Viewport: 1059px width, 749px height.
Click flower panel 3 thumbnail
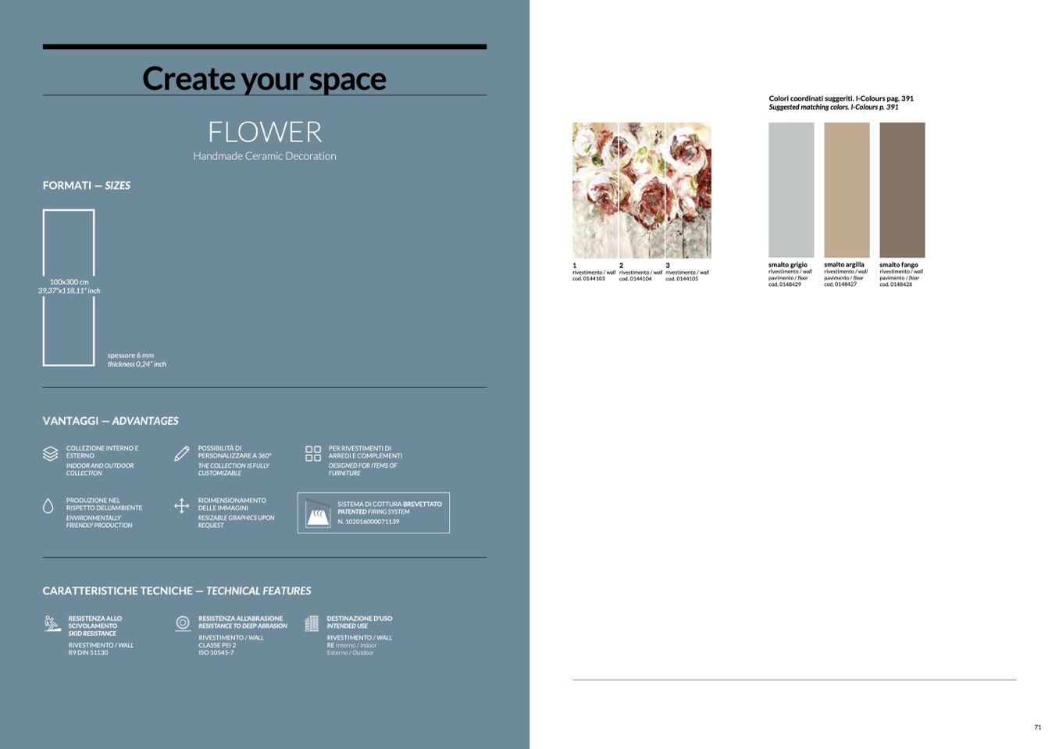click(x=688, y=190)
